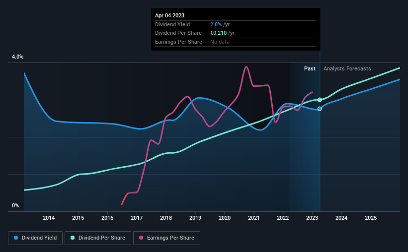Toggle the Dividend Per Share legend button
Screen dimensions: 408x252
click(x=98, y=238)
